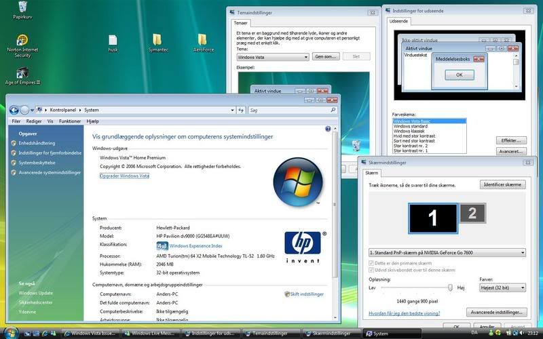Select the Skærm tab
Viewport: 543px width, 339px height.
tap(371, 173)
